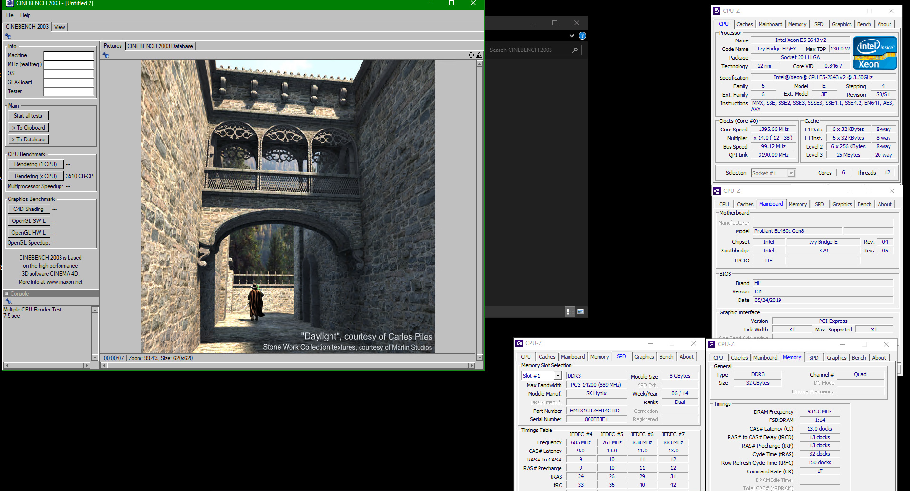The image size is (910, 491).
Task: Click the OS input field
Action: [x=69, y=73]
